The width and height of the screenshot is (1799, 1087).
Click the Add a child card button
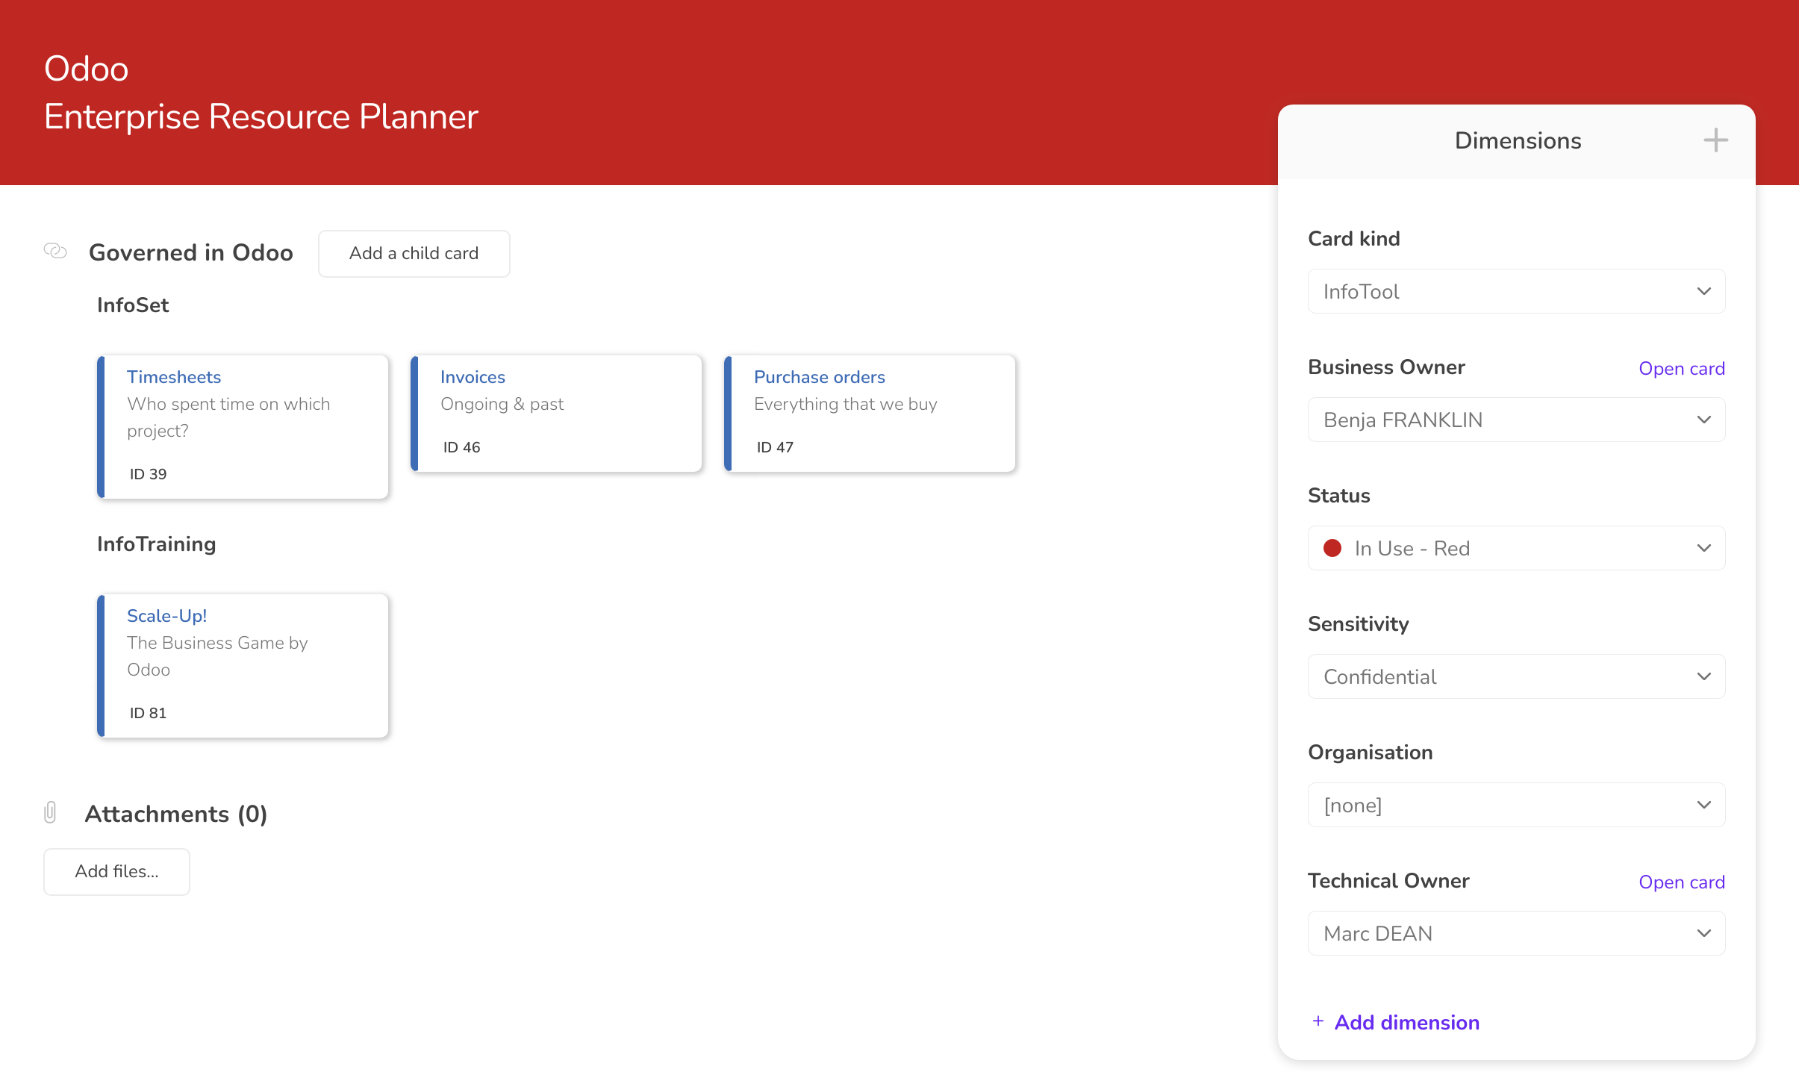coord(414,253)
